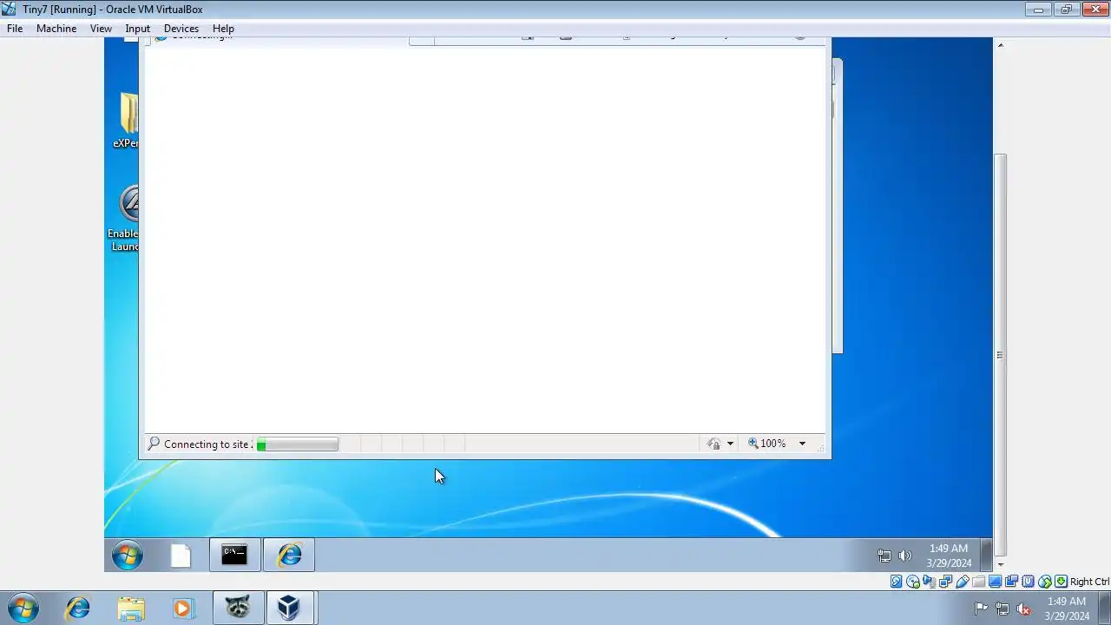
Task: Click the 'Connecting to site' status text
Action: coord(207,444)
